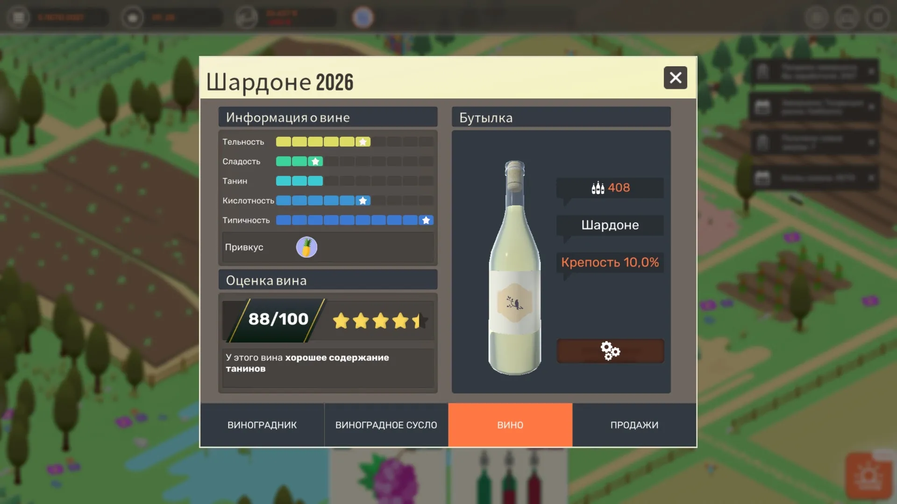Viewport: 897px width, 504px height.
Task: Click the gears settings button under the bottle
Action: point(610,351)
